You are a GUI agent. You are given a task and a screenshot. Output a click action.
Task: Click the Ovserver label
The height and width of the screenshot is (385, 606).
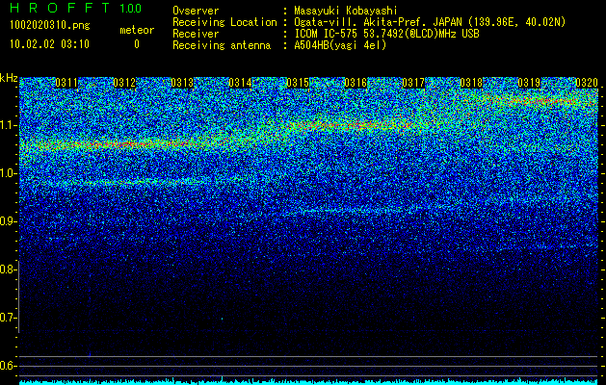point(196,11)
